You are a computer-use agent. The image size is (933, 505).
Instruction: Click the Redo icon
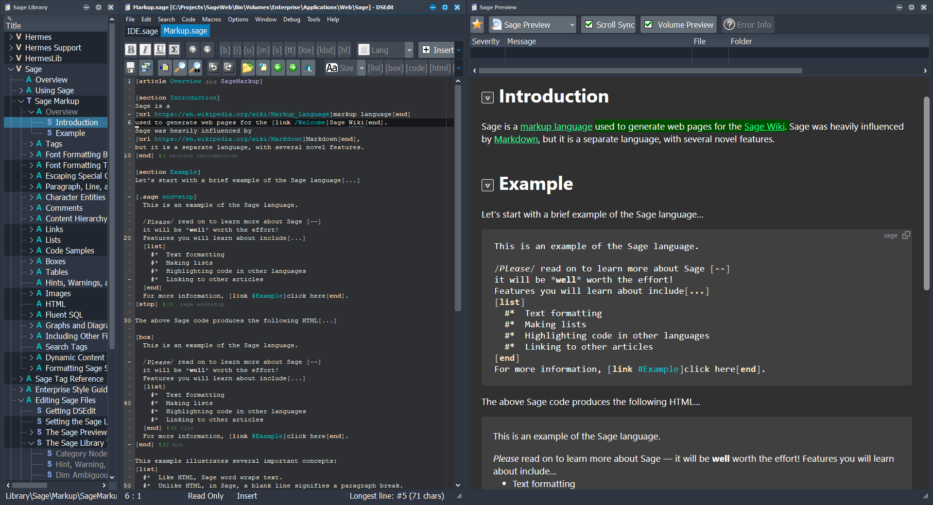228,67
